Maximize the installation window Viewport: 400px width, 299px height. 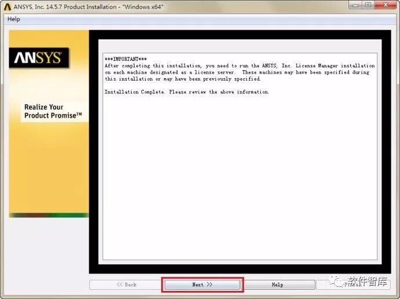(368, 5)
